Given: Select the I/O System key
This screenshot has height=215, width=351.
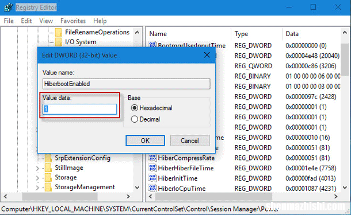Looking at the screenshot, I should tap(81, 42).
